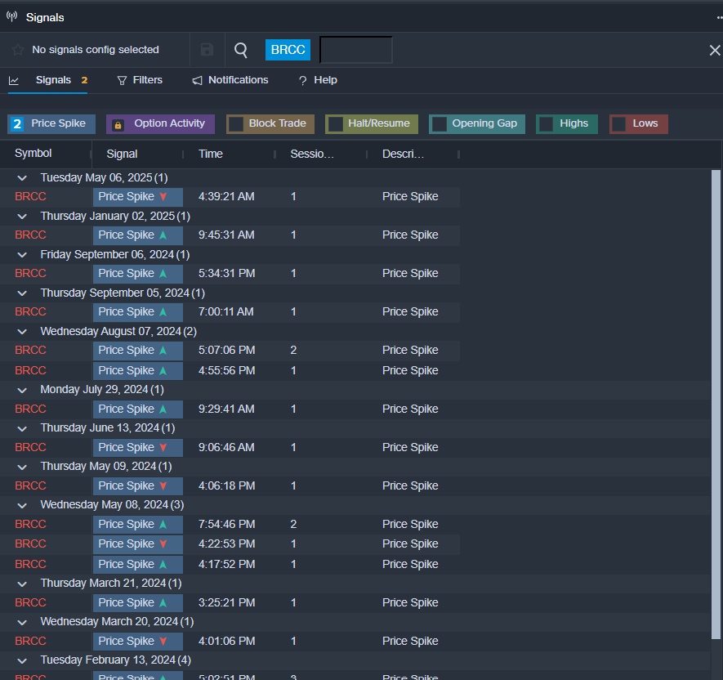Click the magnifying glass search icon
The image size is (723, 680).
(x=241, y=50)
